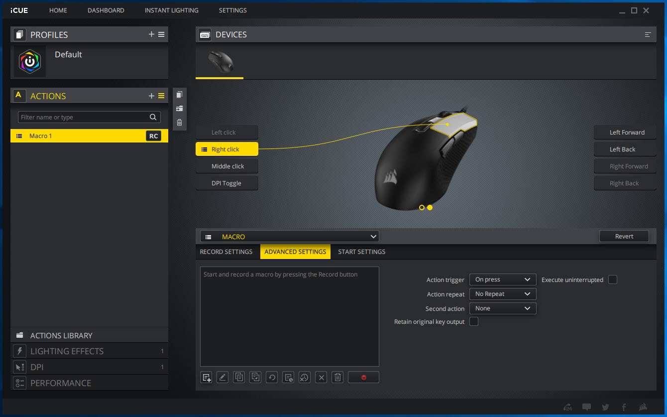This screenshot has height=417, width=667.
Task: Select the Right Forward mouse button
Action: tap(625, 166)
